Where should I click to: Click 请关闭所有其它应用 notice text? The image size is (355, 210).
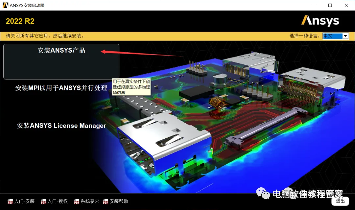pyautogui.click(x=45, y=36)
